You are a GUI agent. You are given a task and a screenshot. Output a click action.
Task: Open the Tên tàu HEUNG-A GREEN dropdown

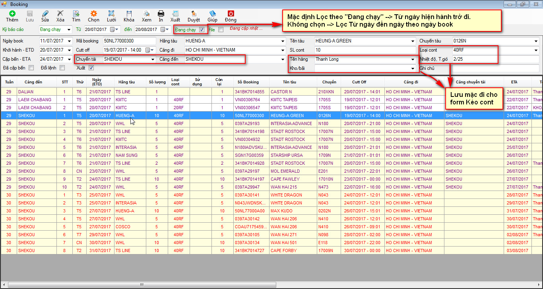413,41
